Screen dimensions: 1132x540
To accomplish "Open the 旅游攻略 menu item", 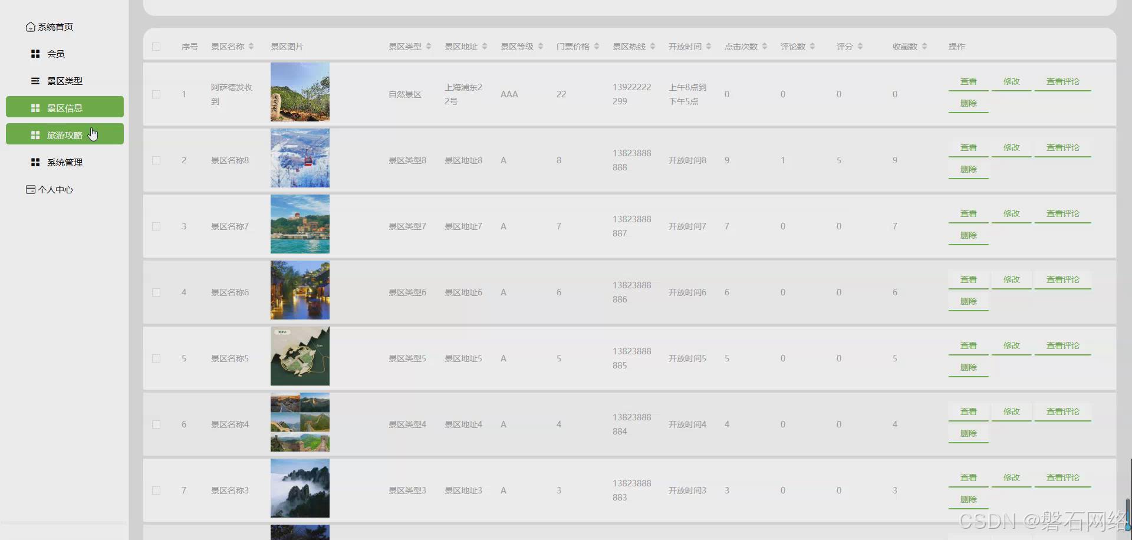I will 65,134.
